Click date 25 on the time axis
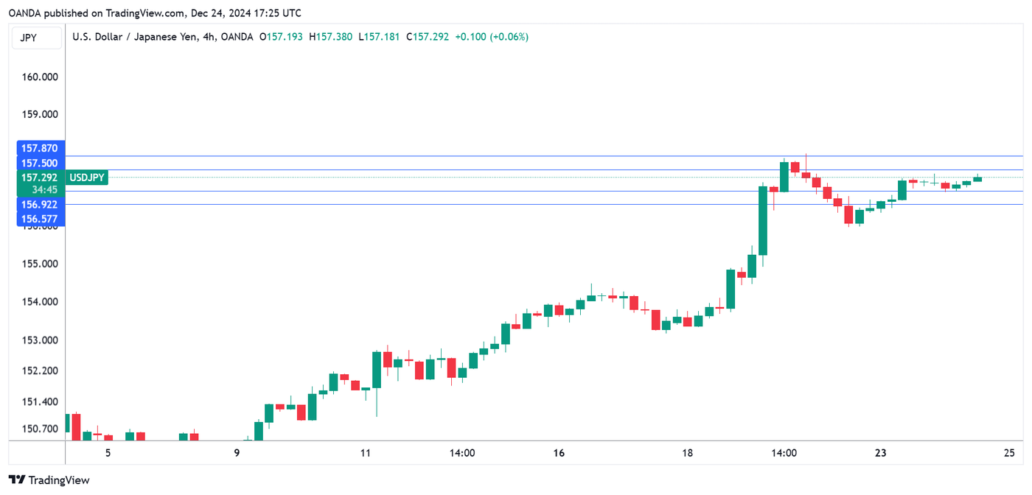1032x495 pixels. 1010,453
